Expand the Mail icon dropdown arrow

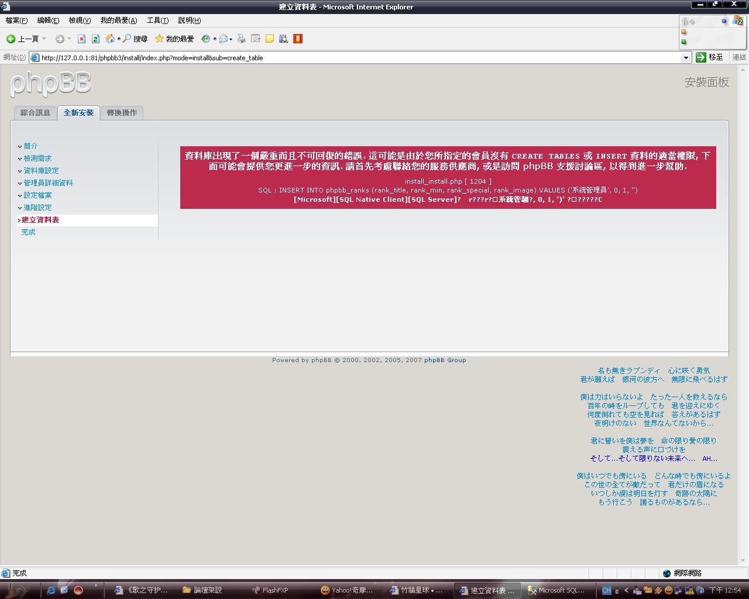(231, 39)
